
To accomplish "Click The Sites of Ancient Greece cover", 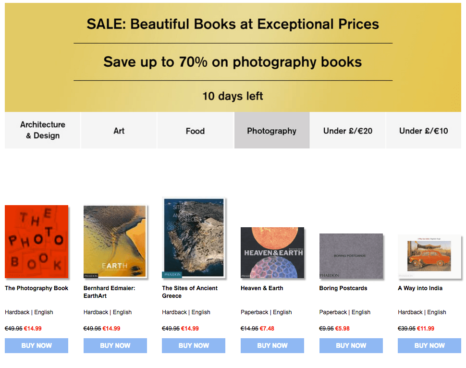I will tap(194, 238).
